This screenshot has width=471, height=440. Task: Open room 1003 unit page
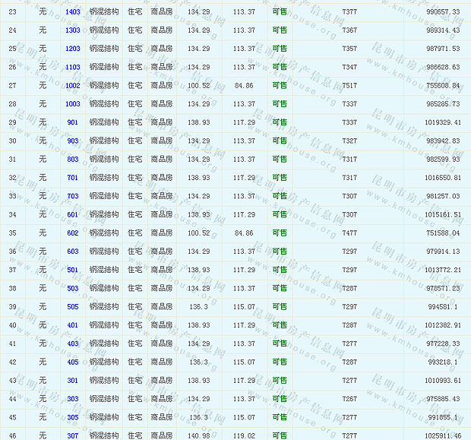coord(73,104)
